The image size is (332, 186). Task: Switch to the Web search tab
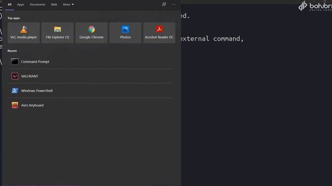pos(54,5)
